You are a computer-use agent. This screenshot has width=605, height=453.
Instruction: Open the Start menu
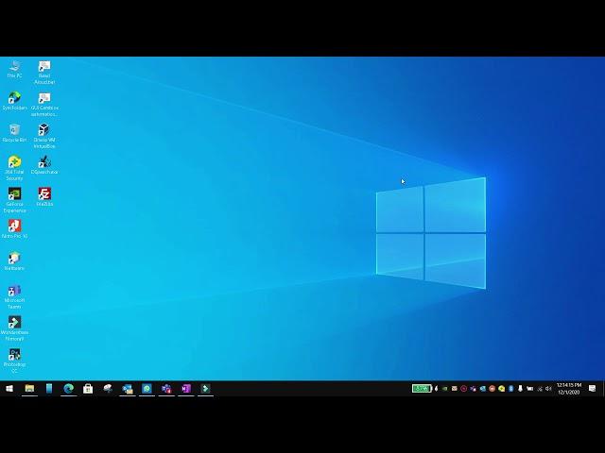pyautogui.click(x=9, y=388)
